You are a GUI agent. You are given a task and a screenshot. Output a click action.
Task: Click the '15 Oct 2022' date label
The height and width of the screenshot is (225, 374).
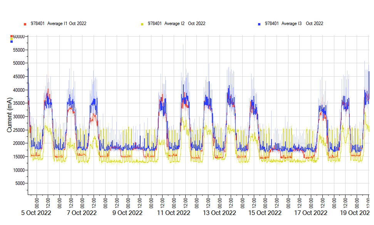[265, 213]
